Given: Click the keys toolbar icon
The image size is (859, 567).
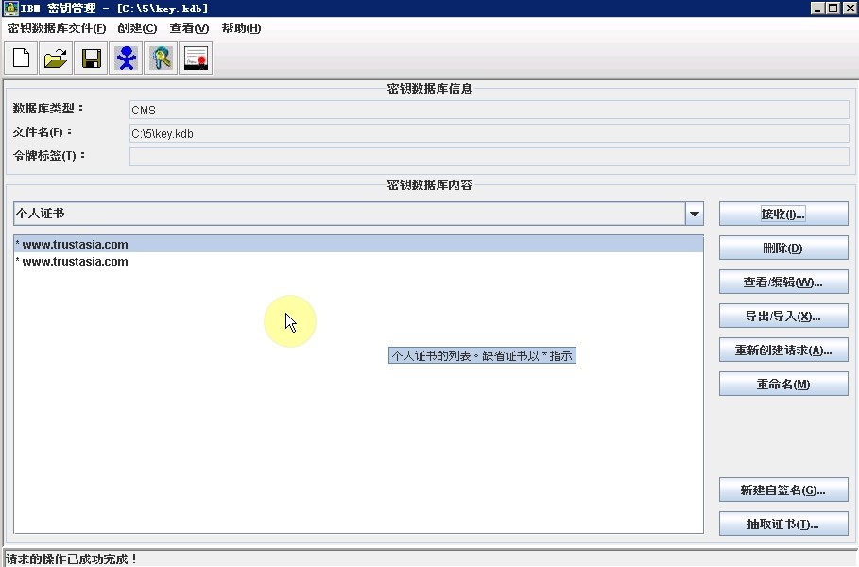Looking at the screenshot, I should coord(162,59).
